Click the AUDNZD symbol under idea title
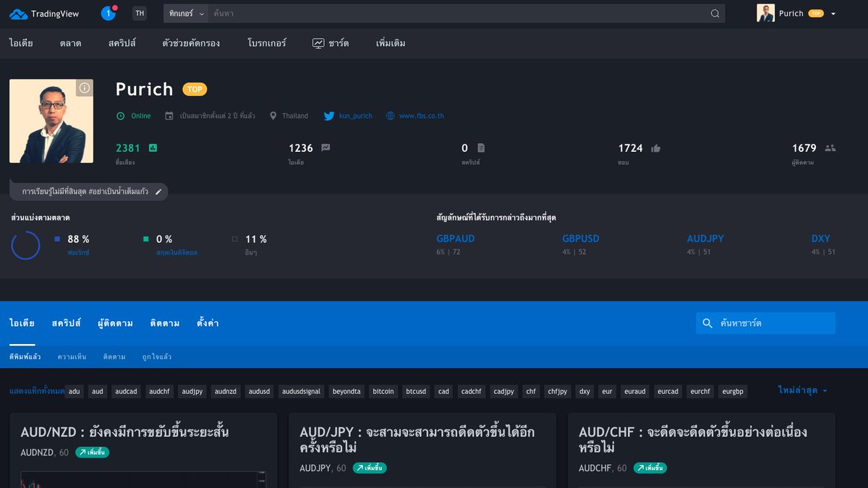Image resolution: width=868 pixels, height=488 pixels. (37, 452)
